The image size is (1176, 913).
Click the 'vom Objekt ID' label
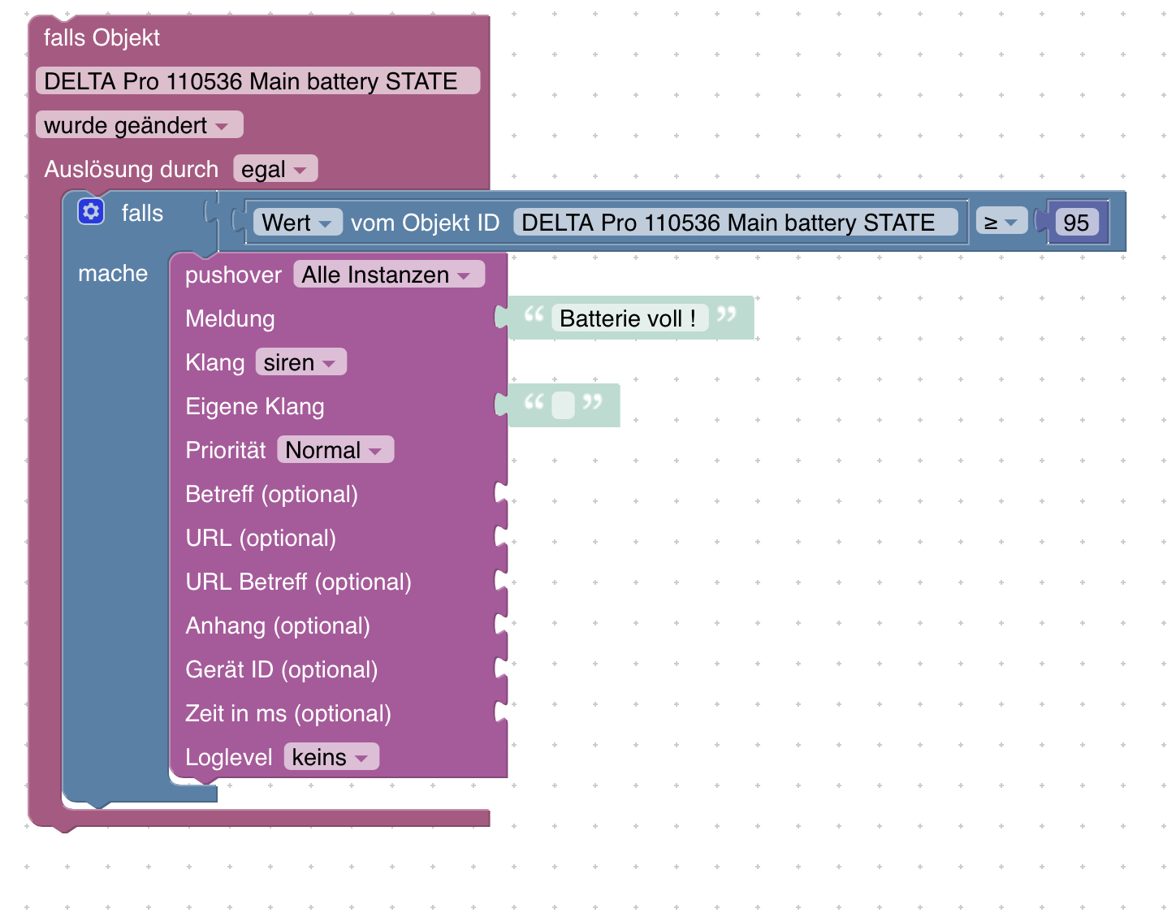(x=425, y=223)
